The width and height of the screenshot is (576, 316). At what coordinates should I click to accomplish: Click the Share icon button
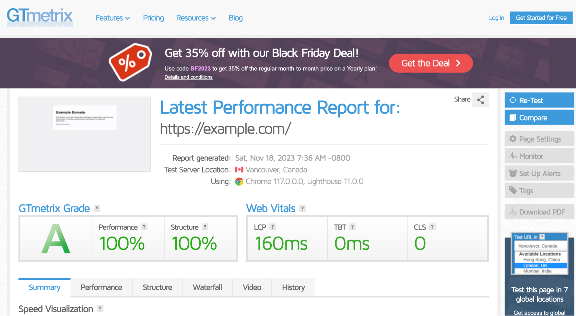(480, 100)
